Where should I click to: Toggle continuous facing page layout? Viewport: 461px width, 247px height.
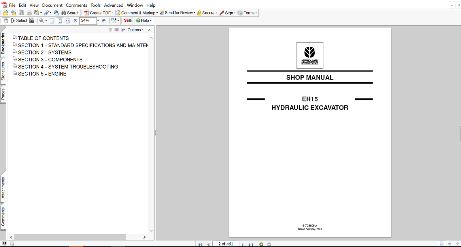coord(457,244)
